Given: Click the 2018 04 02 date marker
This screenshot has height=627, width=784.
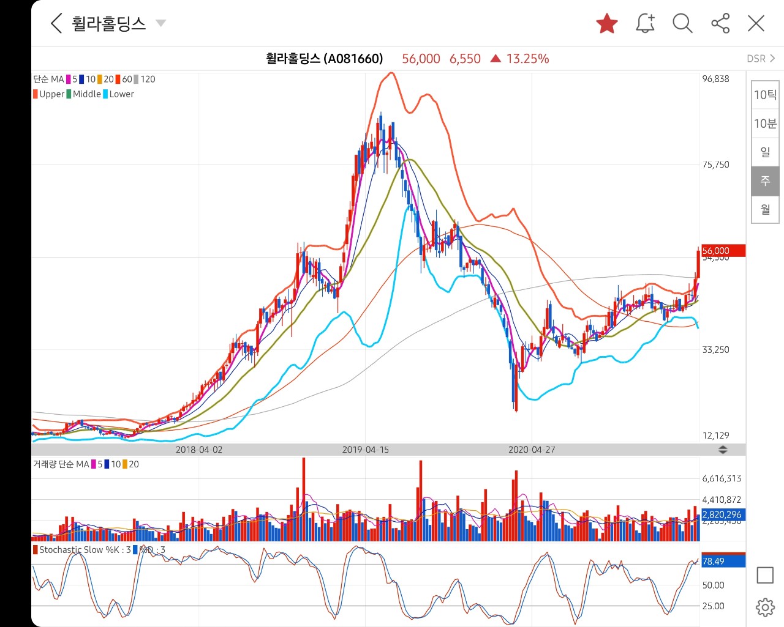Looking at the screenshot, I should (199, 450).
